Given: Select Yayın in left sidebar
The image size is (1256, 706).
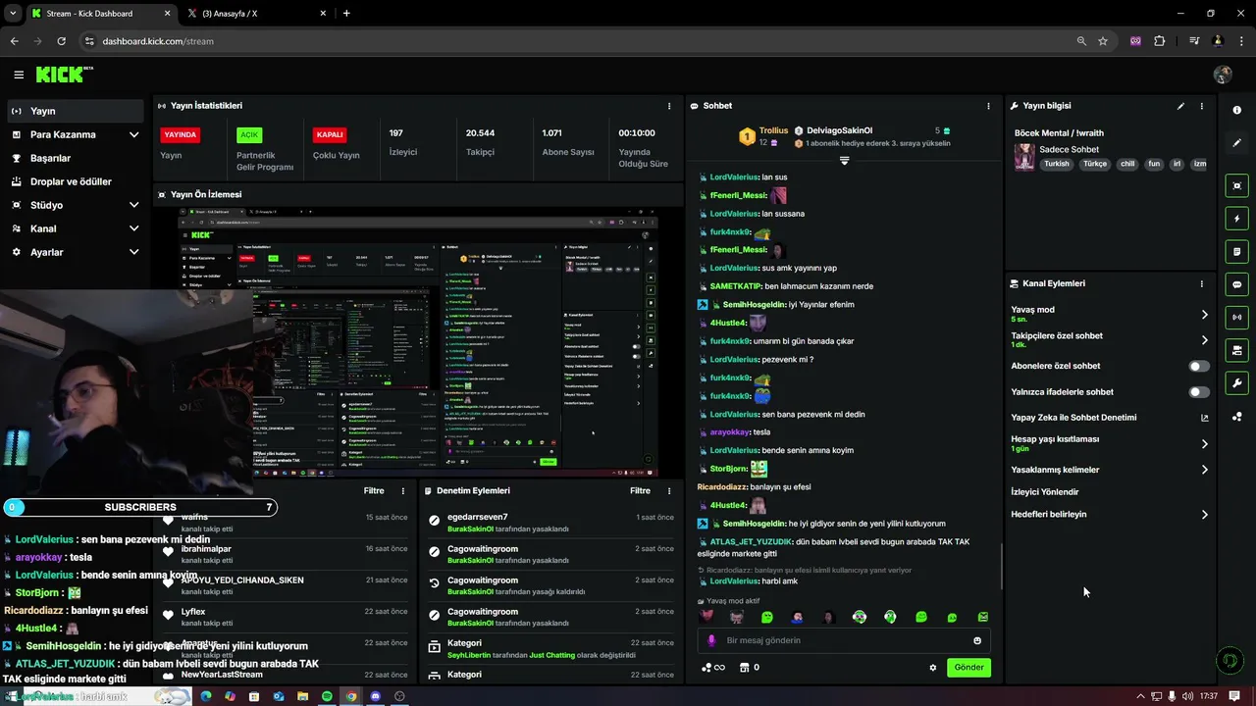Looking at the screenshot, I should point(75,111).
